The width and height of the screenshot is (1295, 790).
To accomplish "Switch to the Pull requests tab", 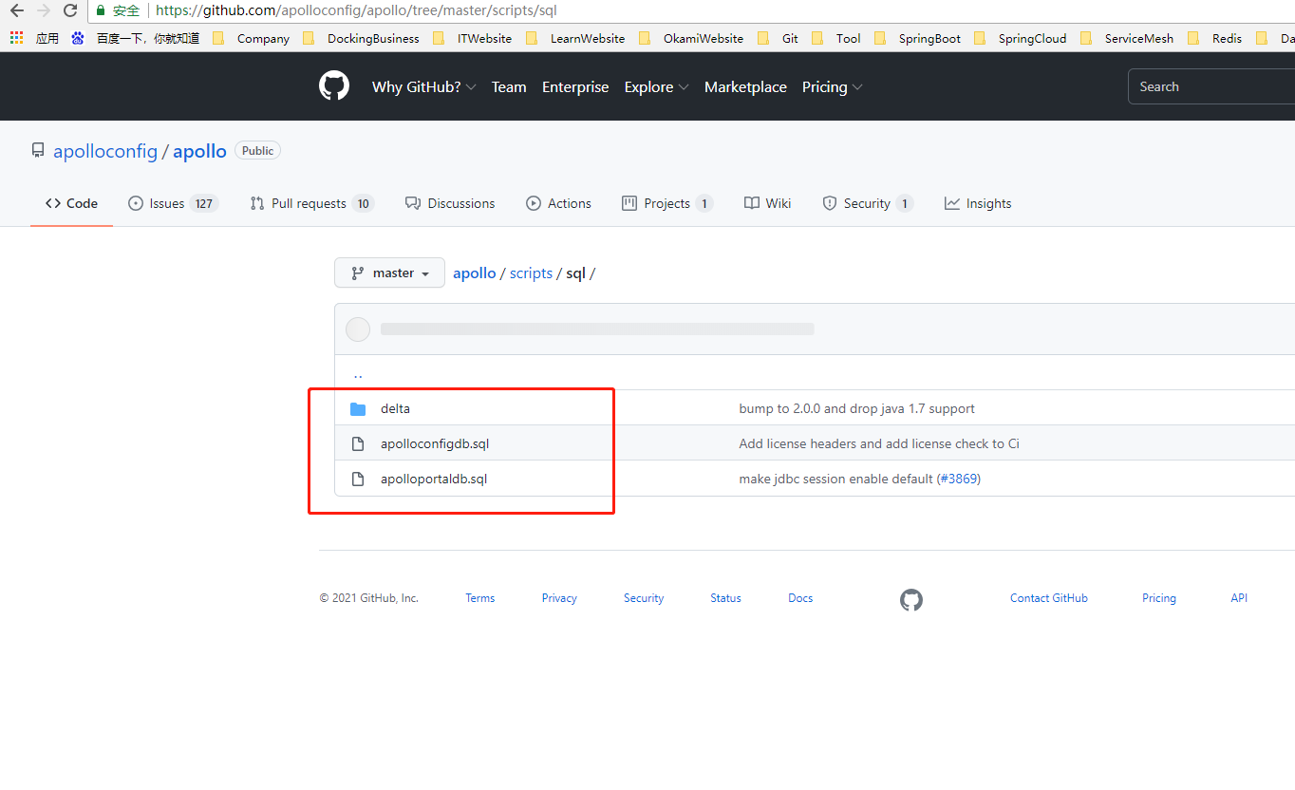I will 311,203.
